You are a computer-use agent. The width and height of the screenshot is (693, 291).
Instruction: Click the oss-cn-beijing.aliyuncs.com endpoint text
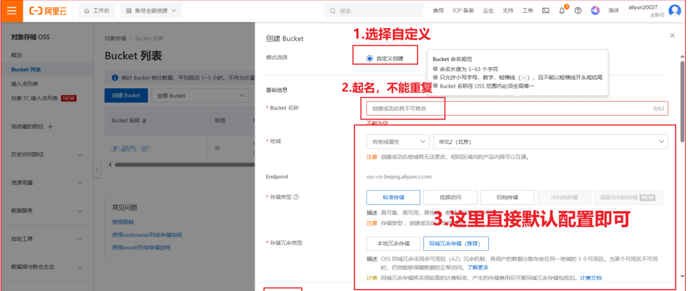(x=399, y=177)
